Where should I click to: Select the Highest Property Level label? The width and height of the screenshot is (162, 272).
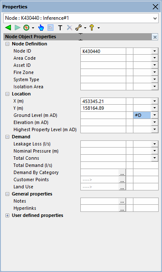pos(45,129)
